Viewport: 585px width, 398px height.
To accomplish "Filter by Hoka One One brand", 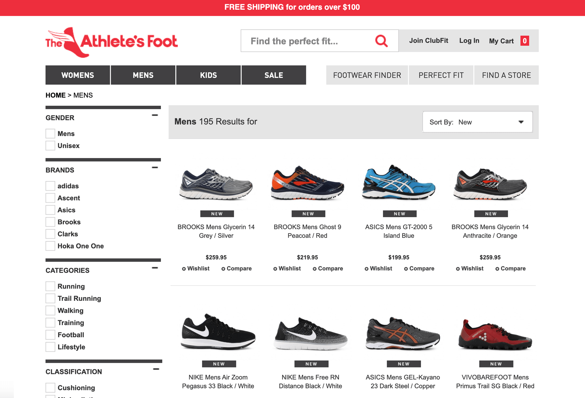I will [x=50, y=246].
